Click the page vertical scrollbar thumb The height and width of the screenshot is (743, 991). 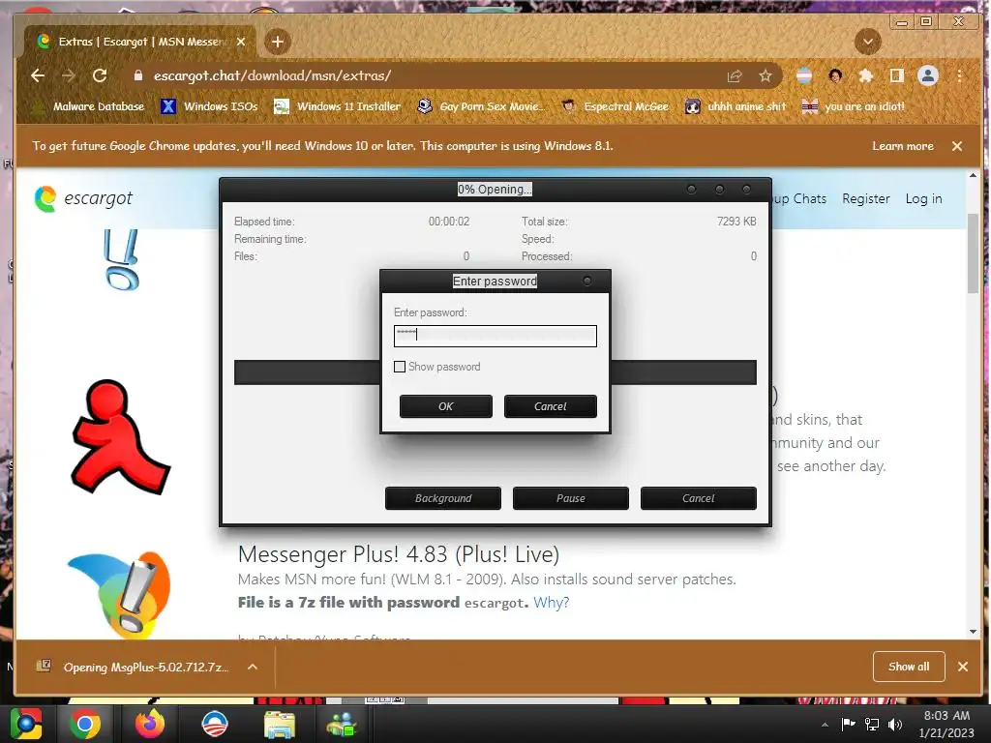click(973, 254)
